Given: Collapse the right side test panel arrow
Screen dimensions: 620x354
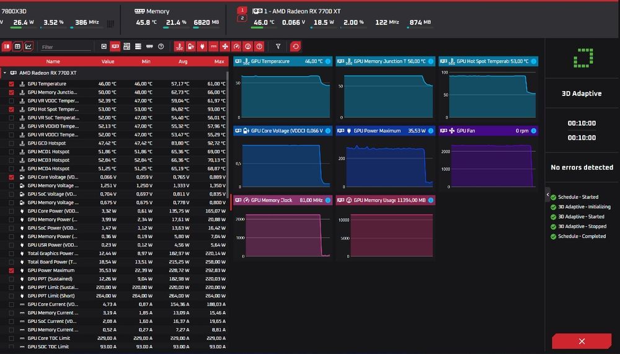Looking at the screenshot, I should [547, 194].
